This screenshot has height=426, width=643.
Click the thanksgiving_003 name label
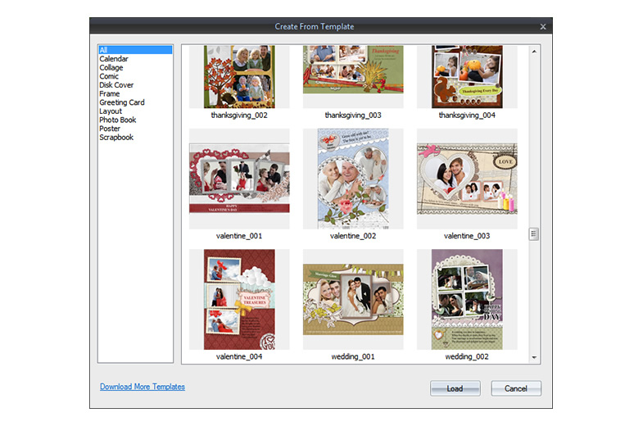coord(353,116)
